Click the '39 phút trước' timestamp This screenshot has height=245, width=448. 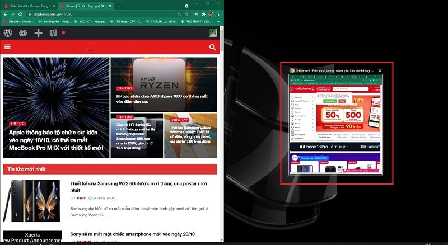105,198
